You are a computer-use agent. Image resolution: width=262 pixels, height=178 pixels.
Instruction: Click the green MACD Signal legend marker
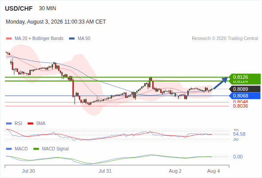[x=36, y=149]
